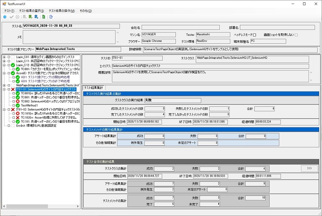322x216 pixels.
Task: Check the Login_C01 tree checkbox
Action: pos(9,57)
